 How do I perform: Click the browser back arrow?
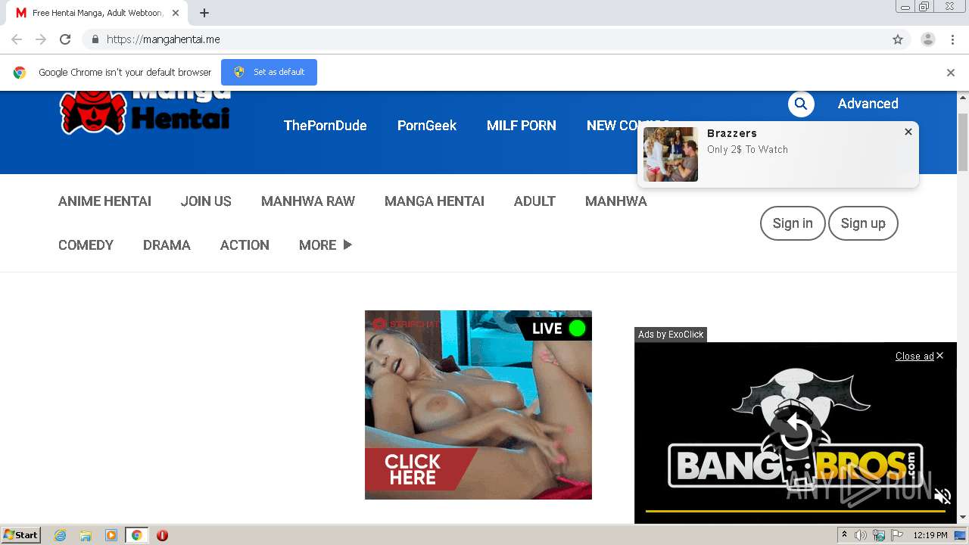pyautogui.click(x=17, y=39)
